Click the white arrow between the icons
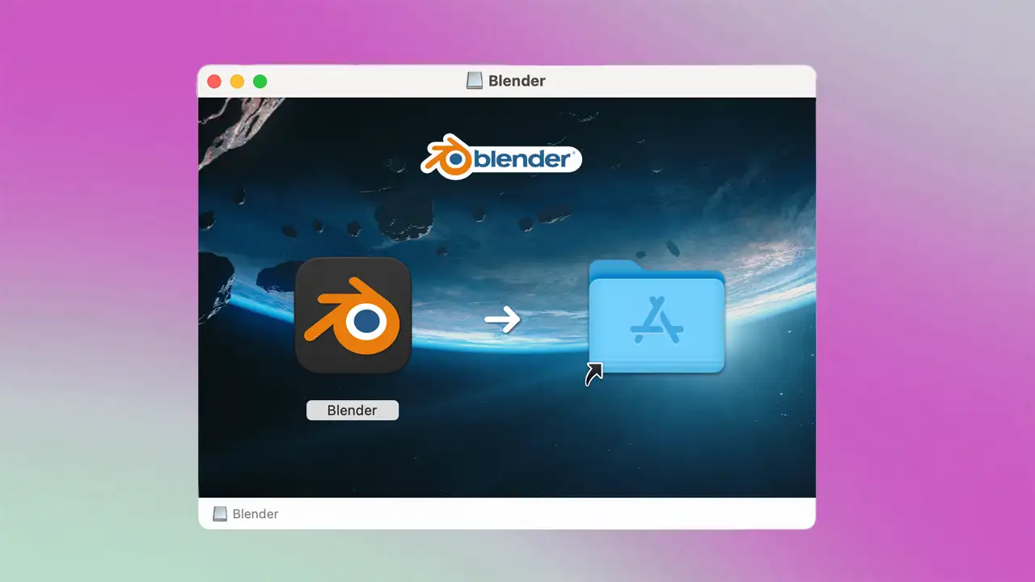Screen dimensions: 1035x582 502,320
